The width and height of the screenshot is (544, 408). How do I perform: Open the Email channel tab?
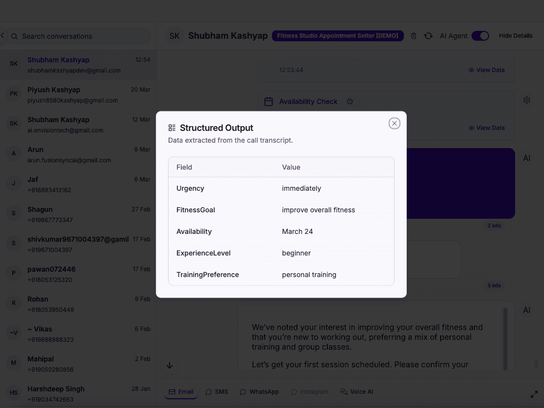coord(181,391)
